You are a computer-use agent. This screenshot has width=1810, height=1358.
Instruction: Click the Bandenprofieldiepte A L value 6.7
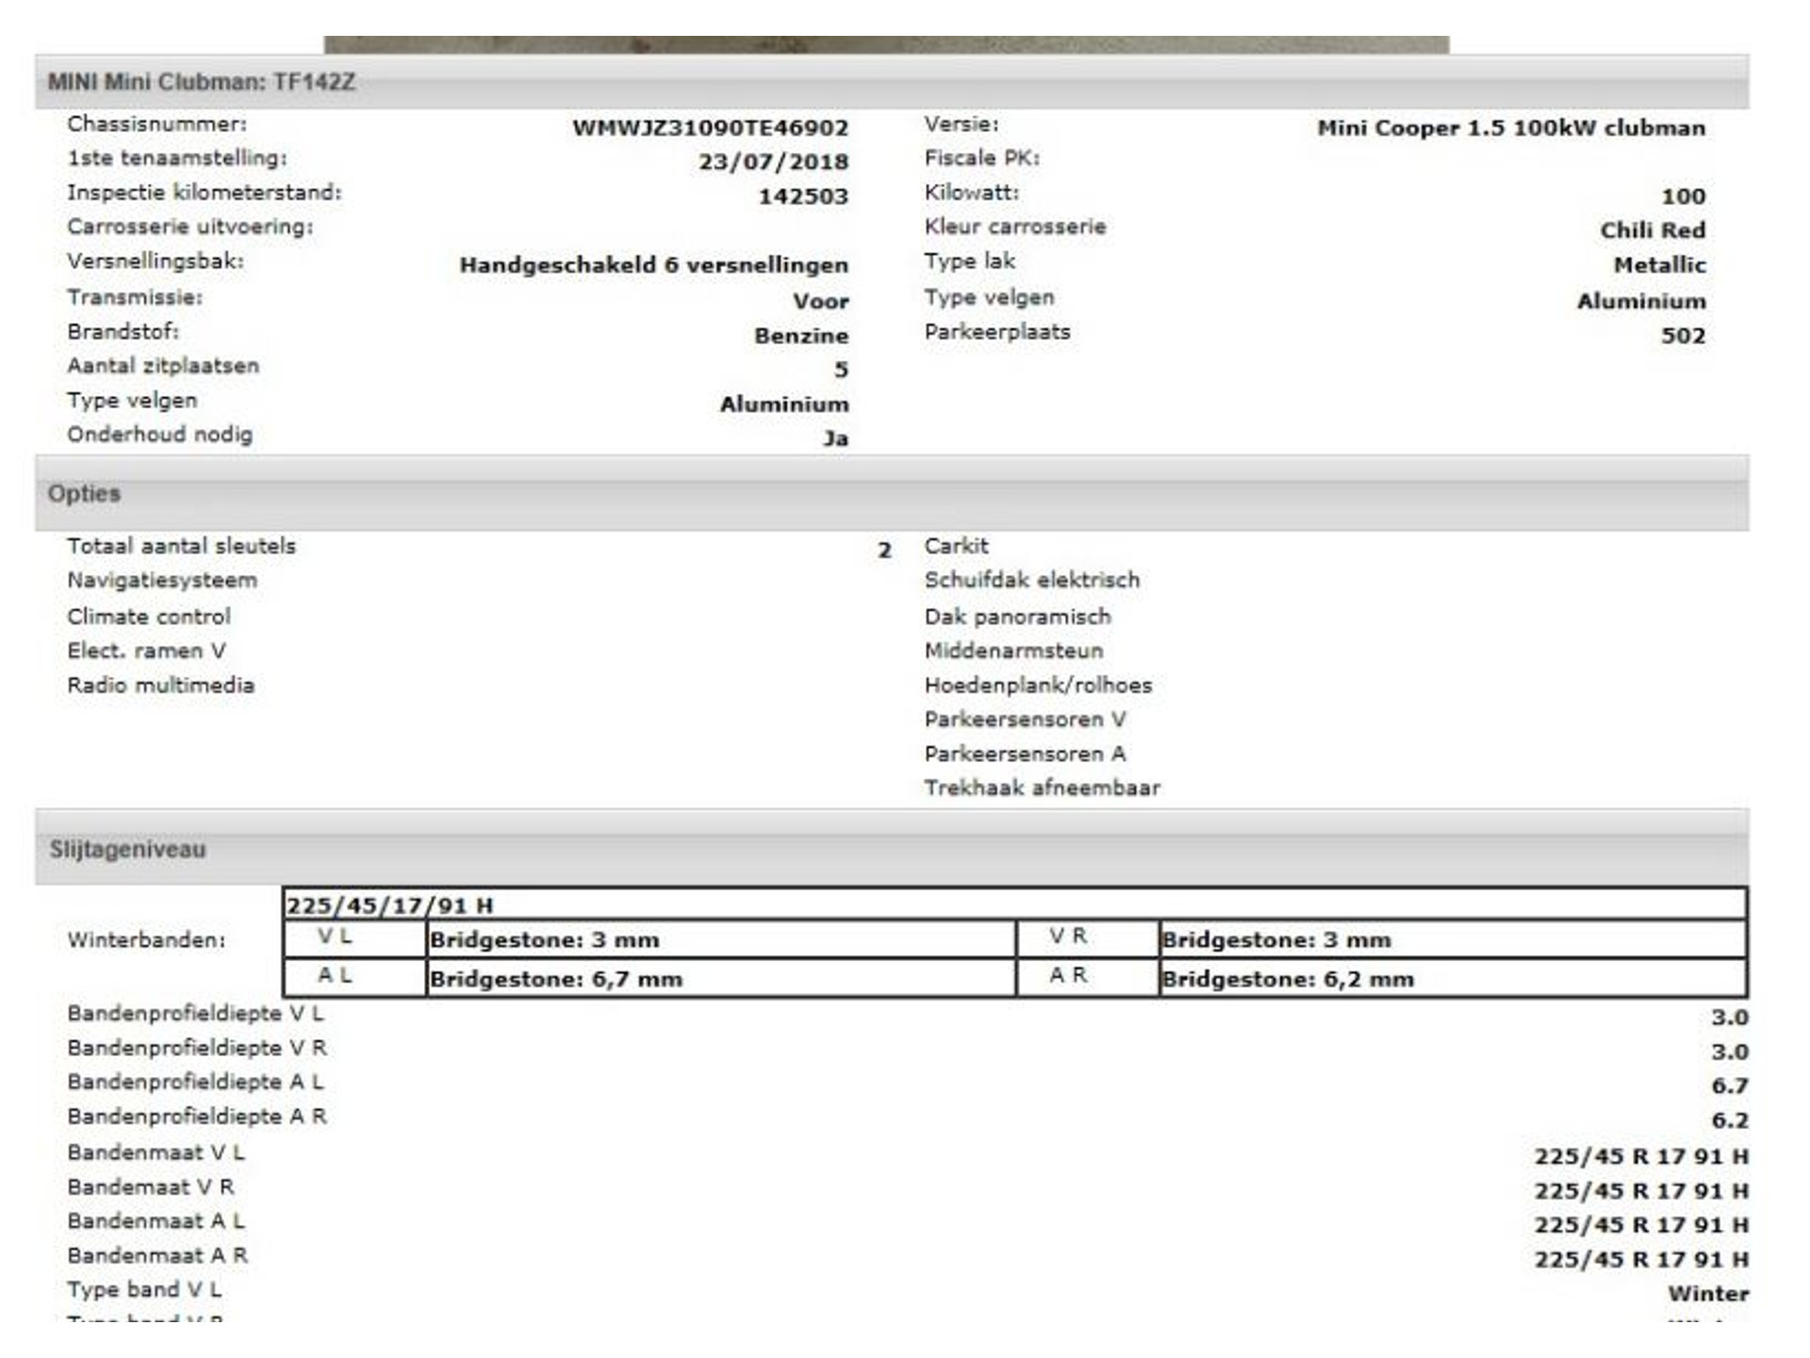(x=1730, y=1086)
